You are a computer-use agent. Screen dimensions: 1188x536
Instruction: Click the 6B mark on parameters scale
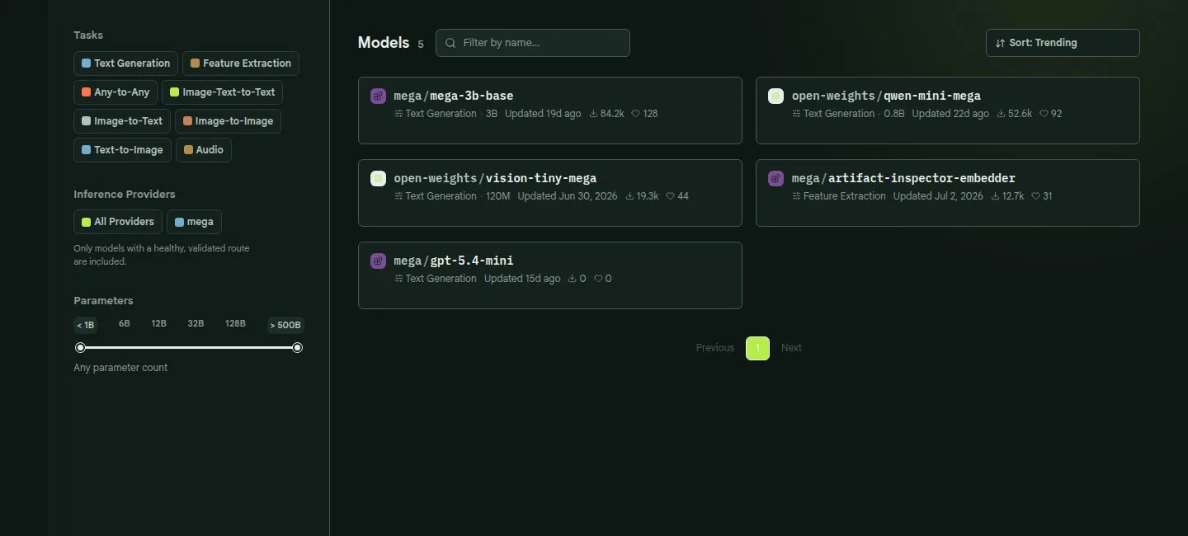pyautogui.click(x=125, y=324)
